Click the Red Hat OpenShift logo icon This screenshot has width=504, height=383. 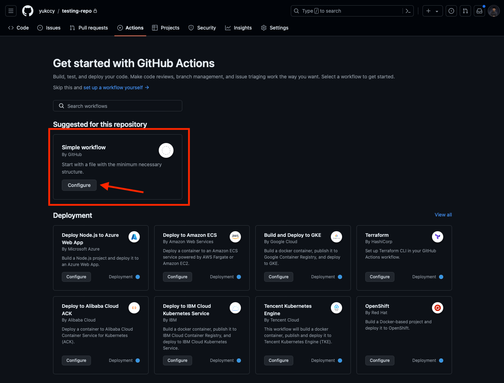438,308
